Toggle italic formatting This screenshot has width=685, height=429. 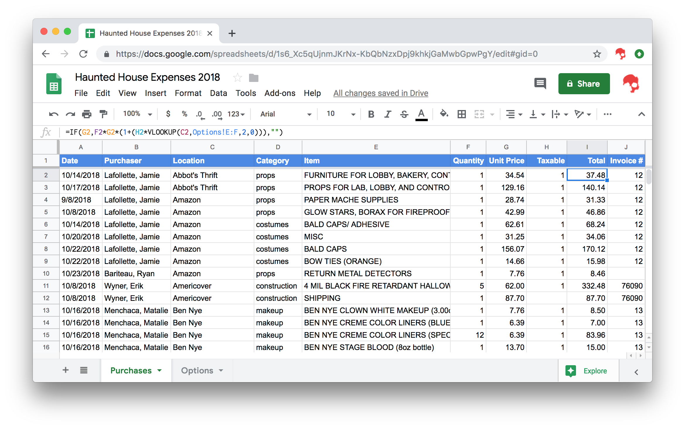tap(388, 114)
